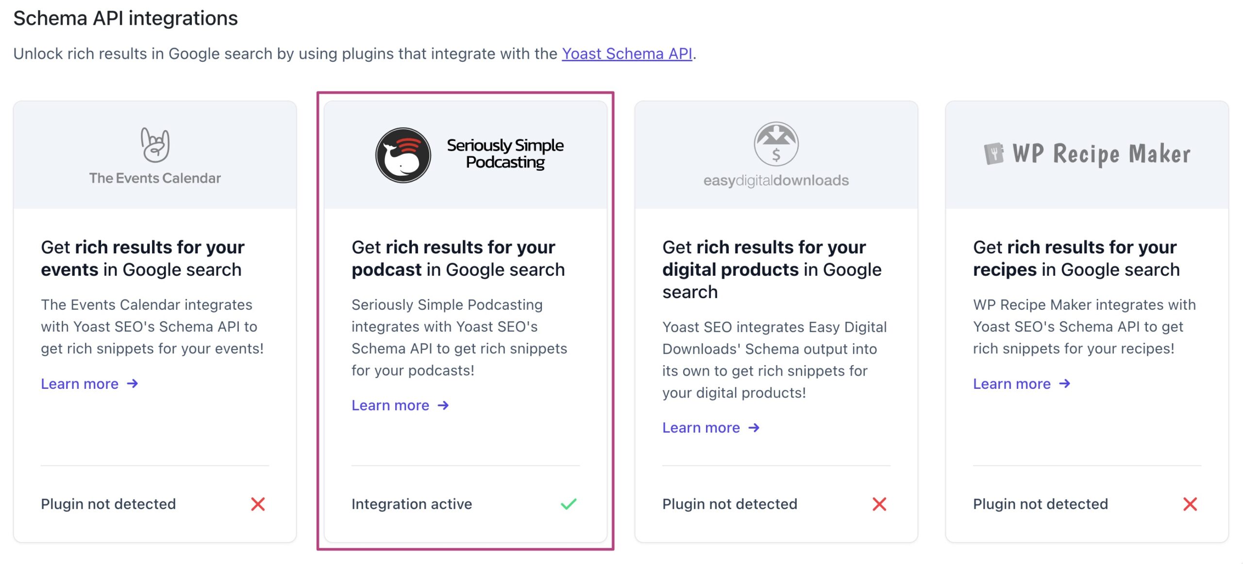Click red X on Events Calendar card

[x=258, y=504]
